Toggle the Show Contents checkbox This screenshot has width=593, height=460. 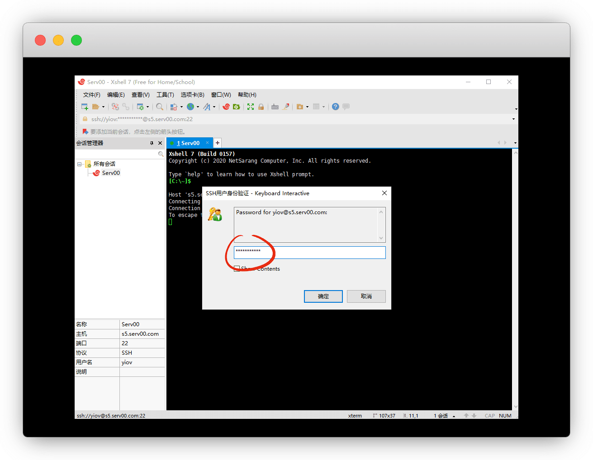237,268
